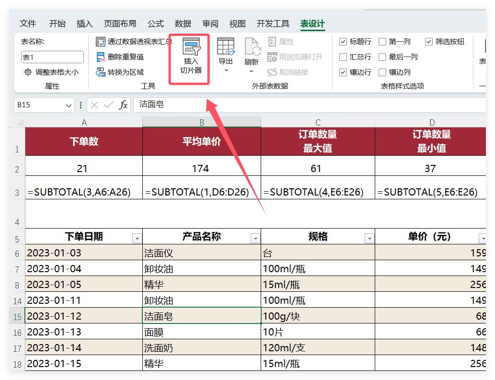Click the date cell 2023-01-03
The image size is (495, 380).
(x=84, y=253)
